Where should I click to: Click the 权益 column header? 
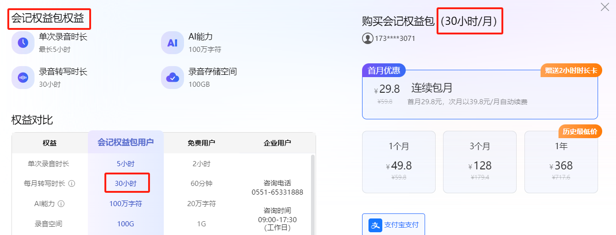[50, 143]
